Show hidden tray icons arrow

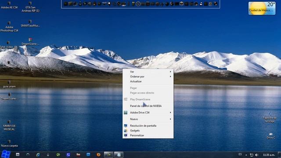point(246,155)
